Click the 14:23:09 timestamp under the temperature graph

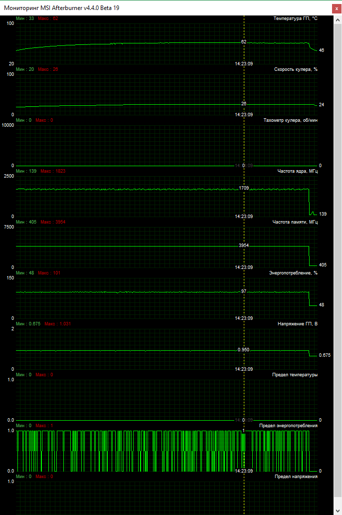pyautogui.click(x=244, y=64)
